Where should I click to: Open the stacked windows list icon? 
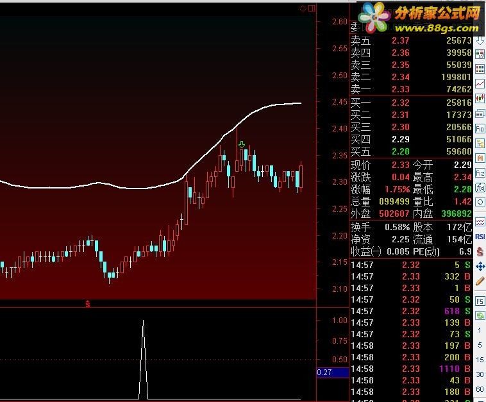click(480, 113)
